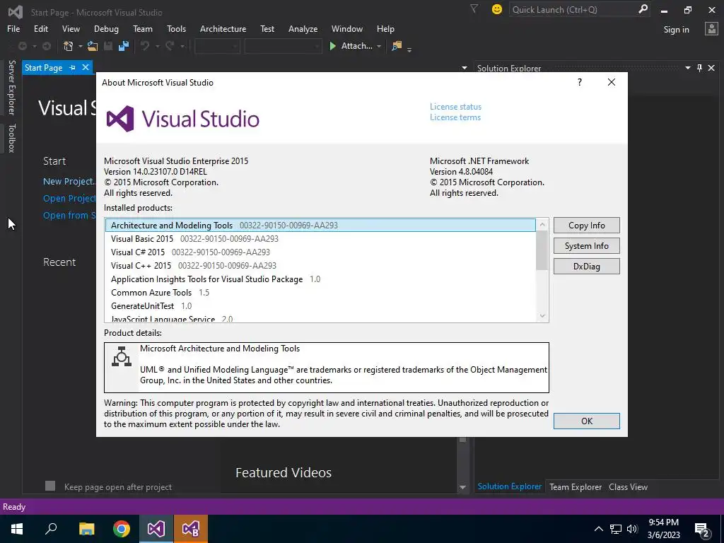Image resolution: width=724 pixels, height=543 pixels.
Task: Click the Undo toolbar icon
Action: pyautogui.click(x=145, y=46)
